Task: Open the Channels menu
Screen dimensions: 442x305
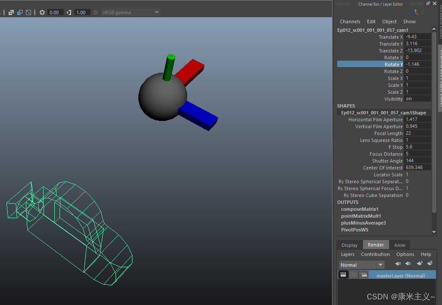Action: click(350, 22)
